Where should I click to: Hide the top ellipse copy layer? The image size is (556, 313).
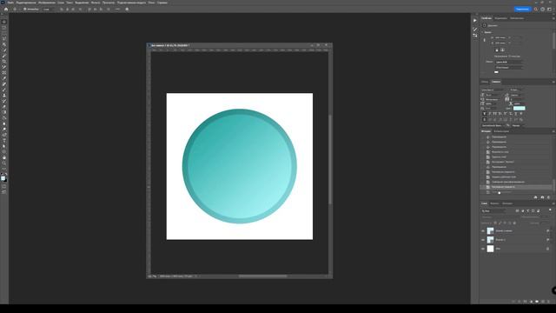tap(483, 231)
